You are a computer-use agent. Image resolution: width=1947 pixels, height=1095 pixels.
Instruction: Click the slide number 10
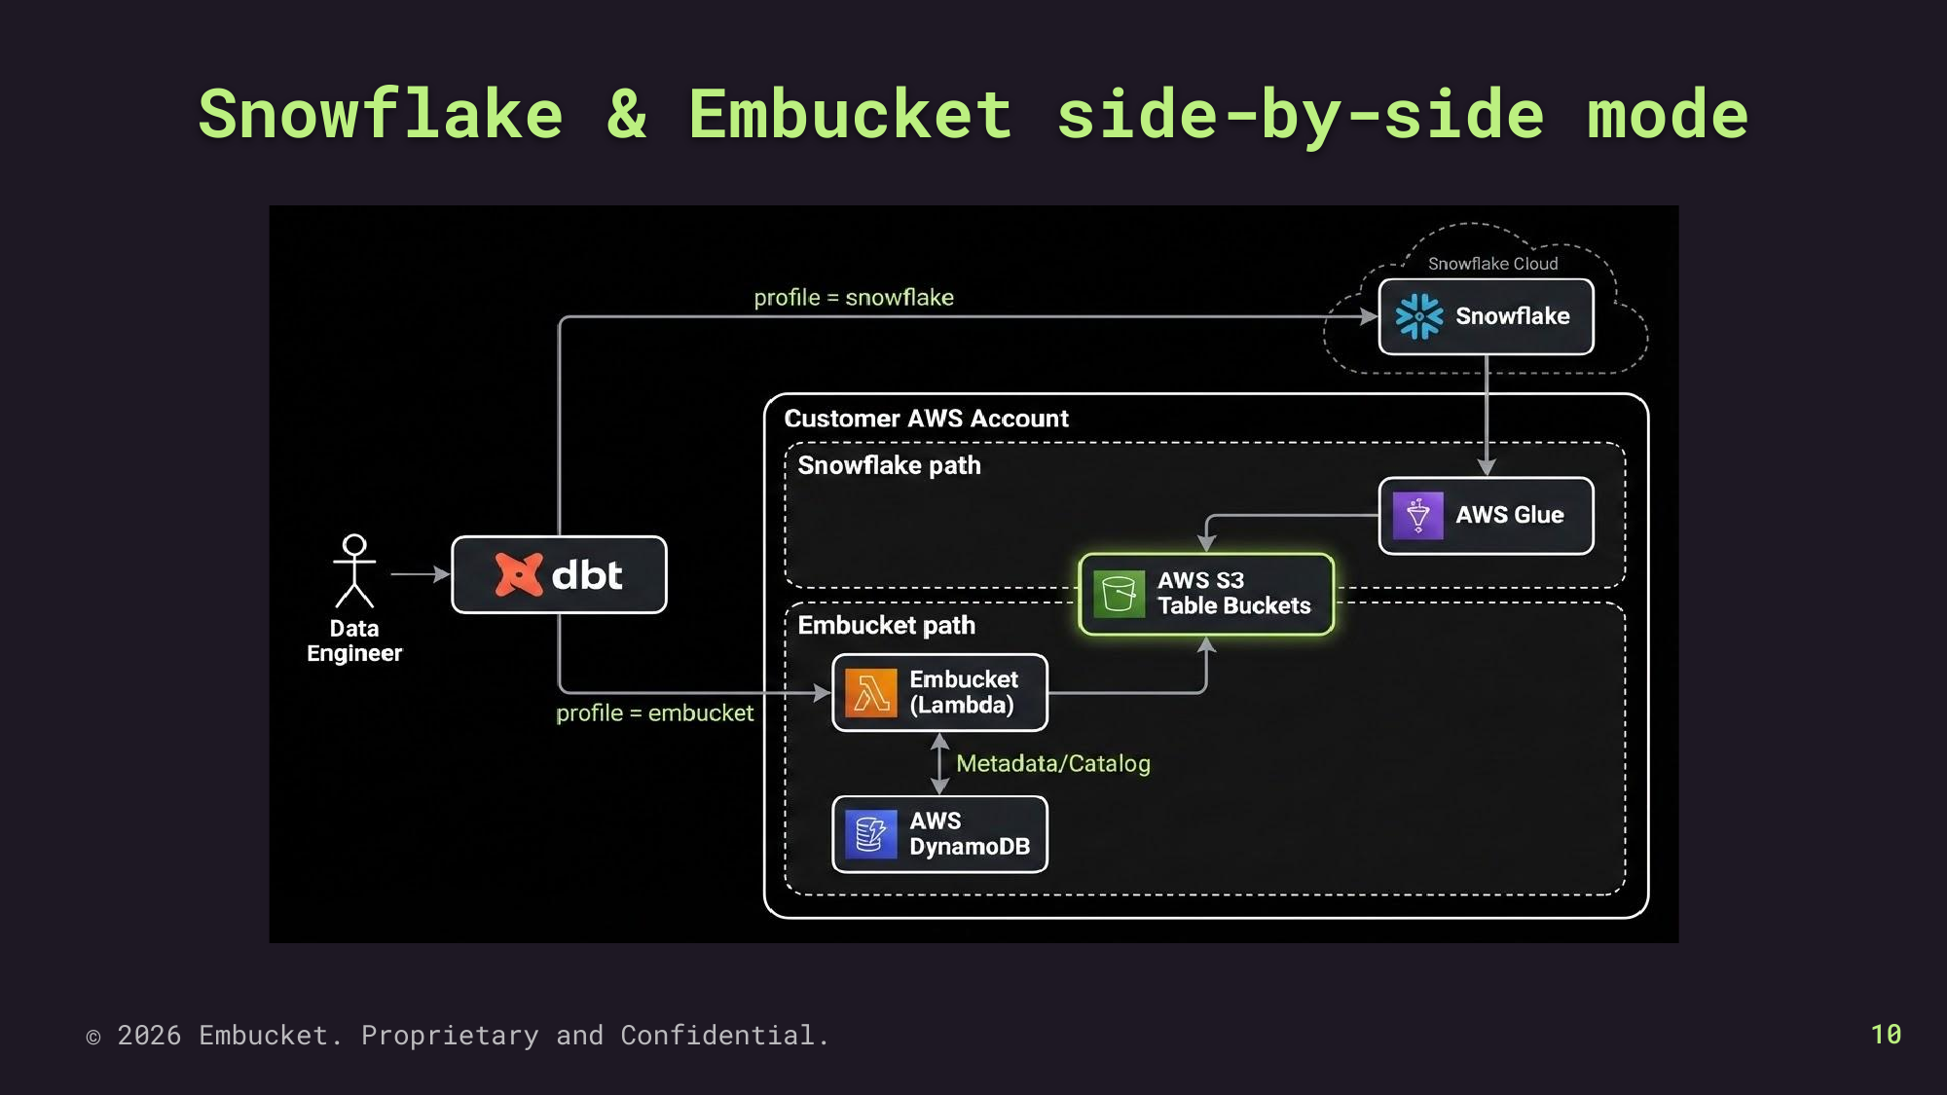click(1886, 1034)
